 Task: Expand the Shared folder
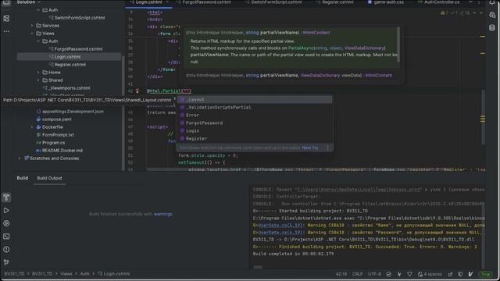click(x=38, y=80)
